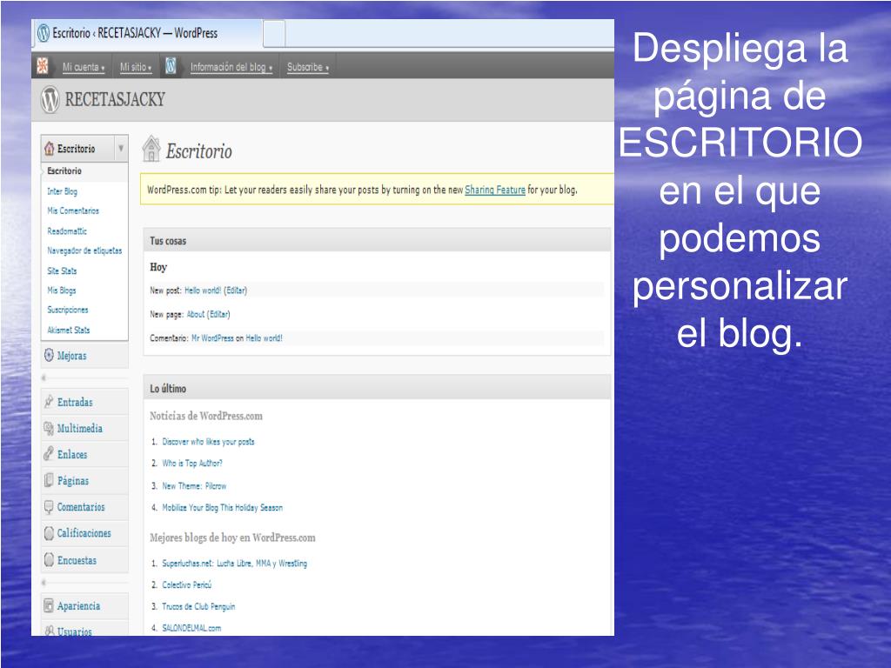
Task: Click the Mr WordPress commenter link
Action: point(212,338)
